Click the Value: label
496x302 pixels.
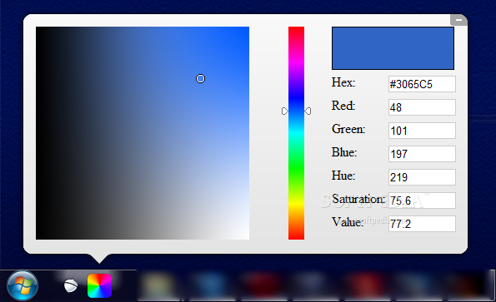[x=348, y=222]
